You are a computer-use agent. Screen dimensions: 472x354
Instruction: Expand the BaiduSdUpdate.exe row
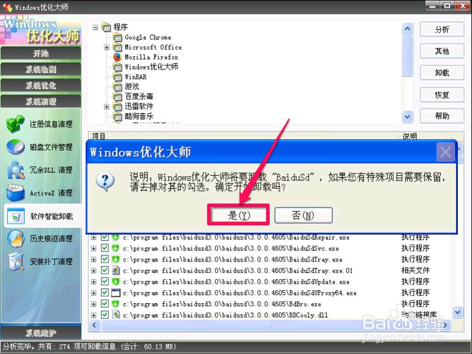[x=94, y=282]
